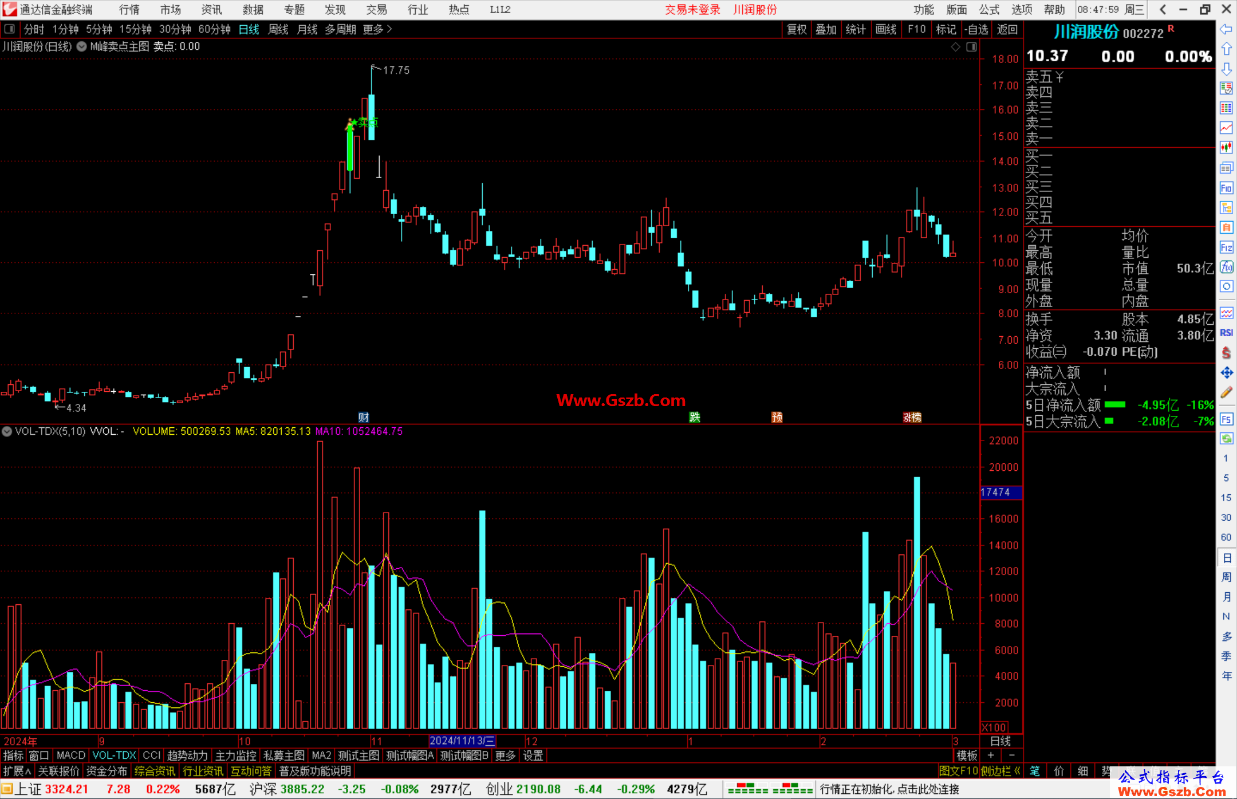The height and width of the screenshot is (799, 1237).
Task: Click the F10 button in chart toolbar
Action: click(x=916, y=29)
